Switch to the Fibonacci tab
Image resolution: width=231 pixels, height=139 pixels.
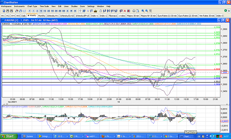pos(113,16)
